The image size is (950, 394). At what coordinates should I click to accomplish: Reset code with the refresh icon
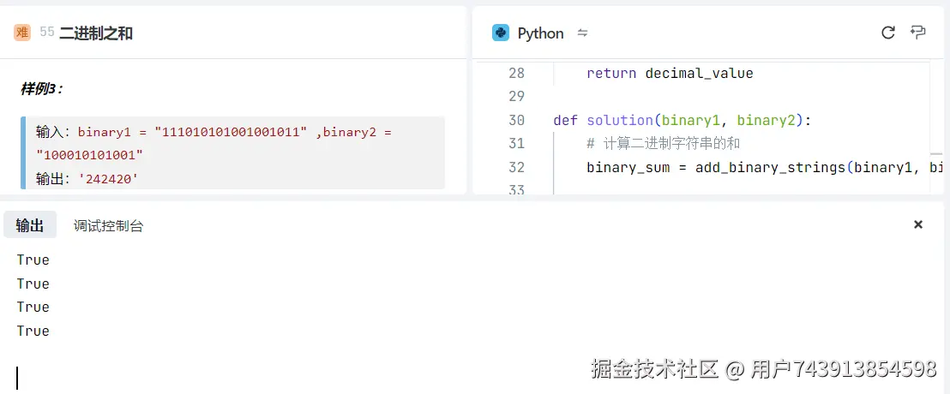[888, 33]
